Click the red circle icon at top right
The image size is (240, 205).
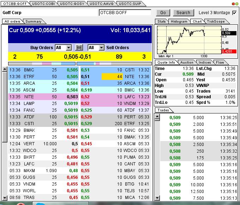click(x=233, y=4)
